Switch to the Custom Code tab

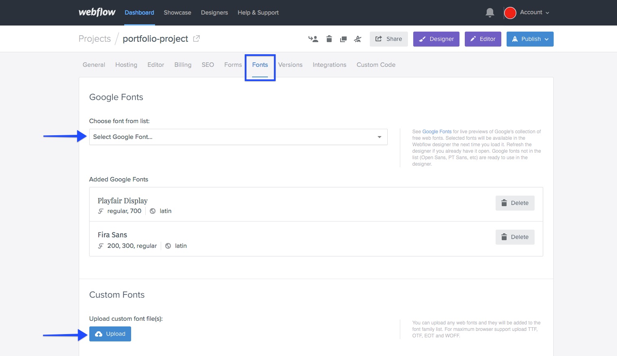coord(376,65)
